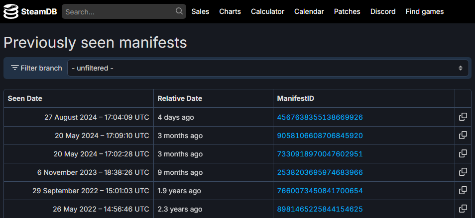Navigate to the Calendar page
Viewport: 475px width, 218px height.
[x=309, y=11]
